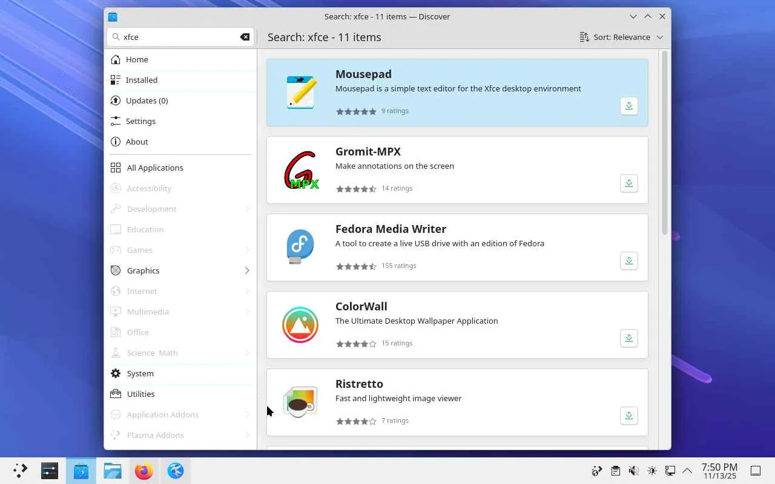This screenshot has height=484, width=775.
Task: Click Mousepad's 9 ratings text
Action: tap(395, 111)
